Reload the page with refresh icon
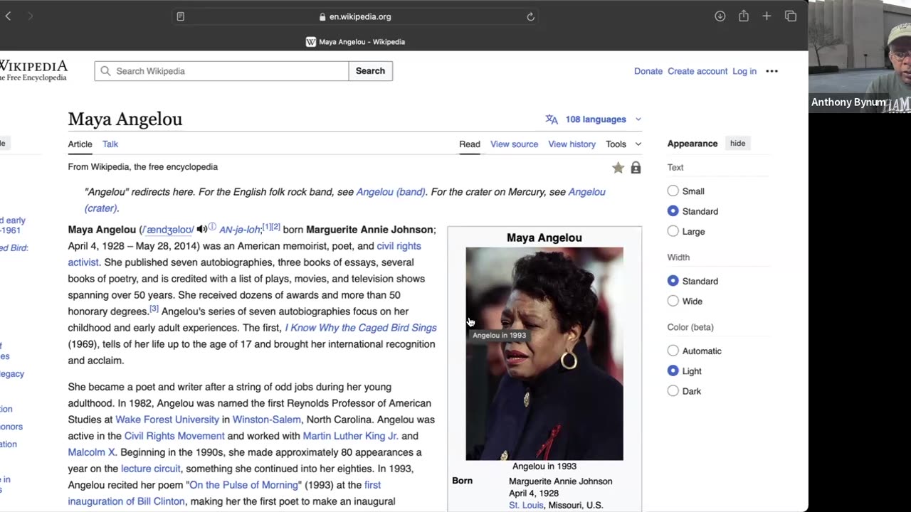 [530, 16]
